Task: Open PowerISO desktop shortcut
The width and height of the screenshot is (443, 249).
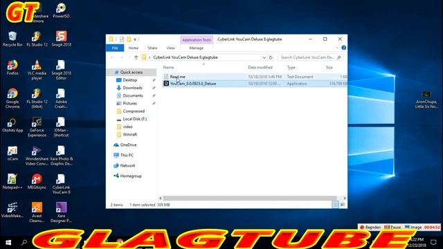Action: coord(62,11)
